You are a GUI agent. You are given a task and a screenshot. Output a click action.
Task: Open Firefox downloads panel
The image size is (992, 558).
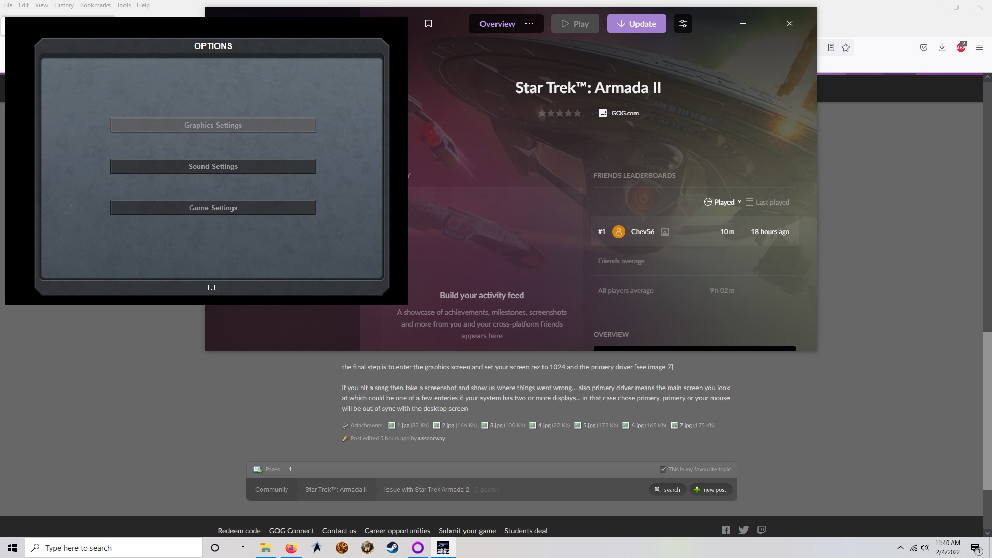tap(942, 48)
